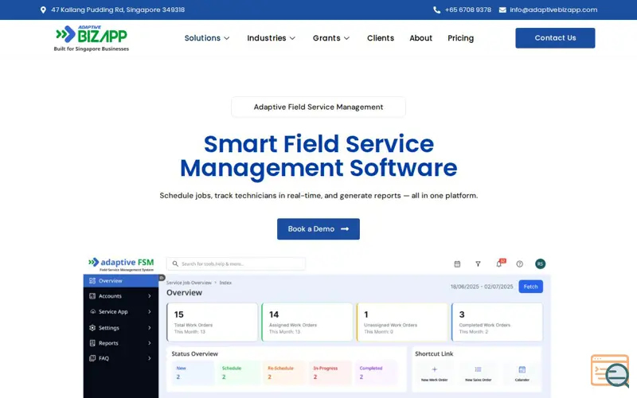
Task: Click the calendar icon in dashboard header
Action: [x=457, y=264]
